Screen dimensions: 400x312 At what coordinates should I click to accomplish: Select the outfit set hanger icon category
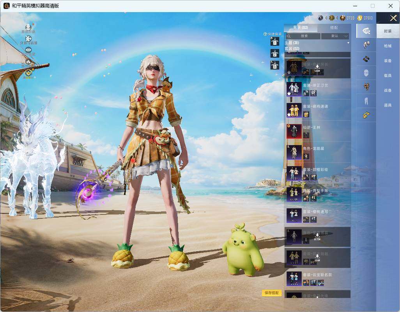click(x=366, y=31)
